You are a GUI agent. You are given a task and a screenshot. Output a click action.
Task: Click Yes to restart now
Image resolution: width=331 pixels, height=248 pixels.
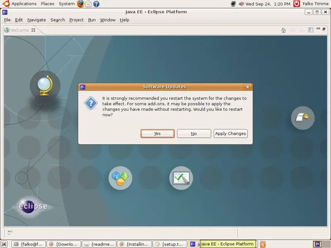(158, 134)
